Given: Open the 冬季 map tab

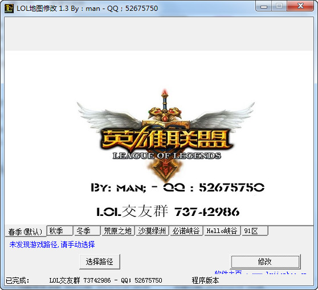Looking at the screenshot, I should coord(87,231).
